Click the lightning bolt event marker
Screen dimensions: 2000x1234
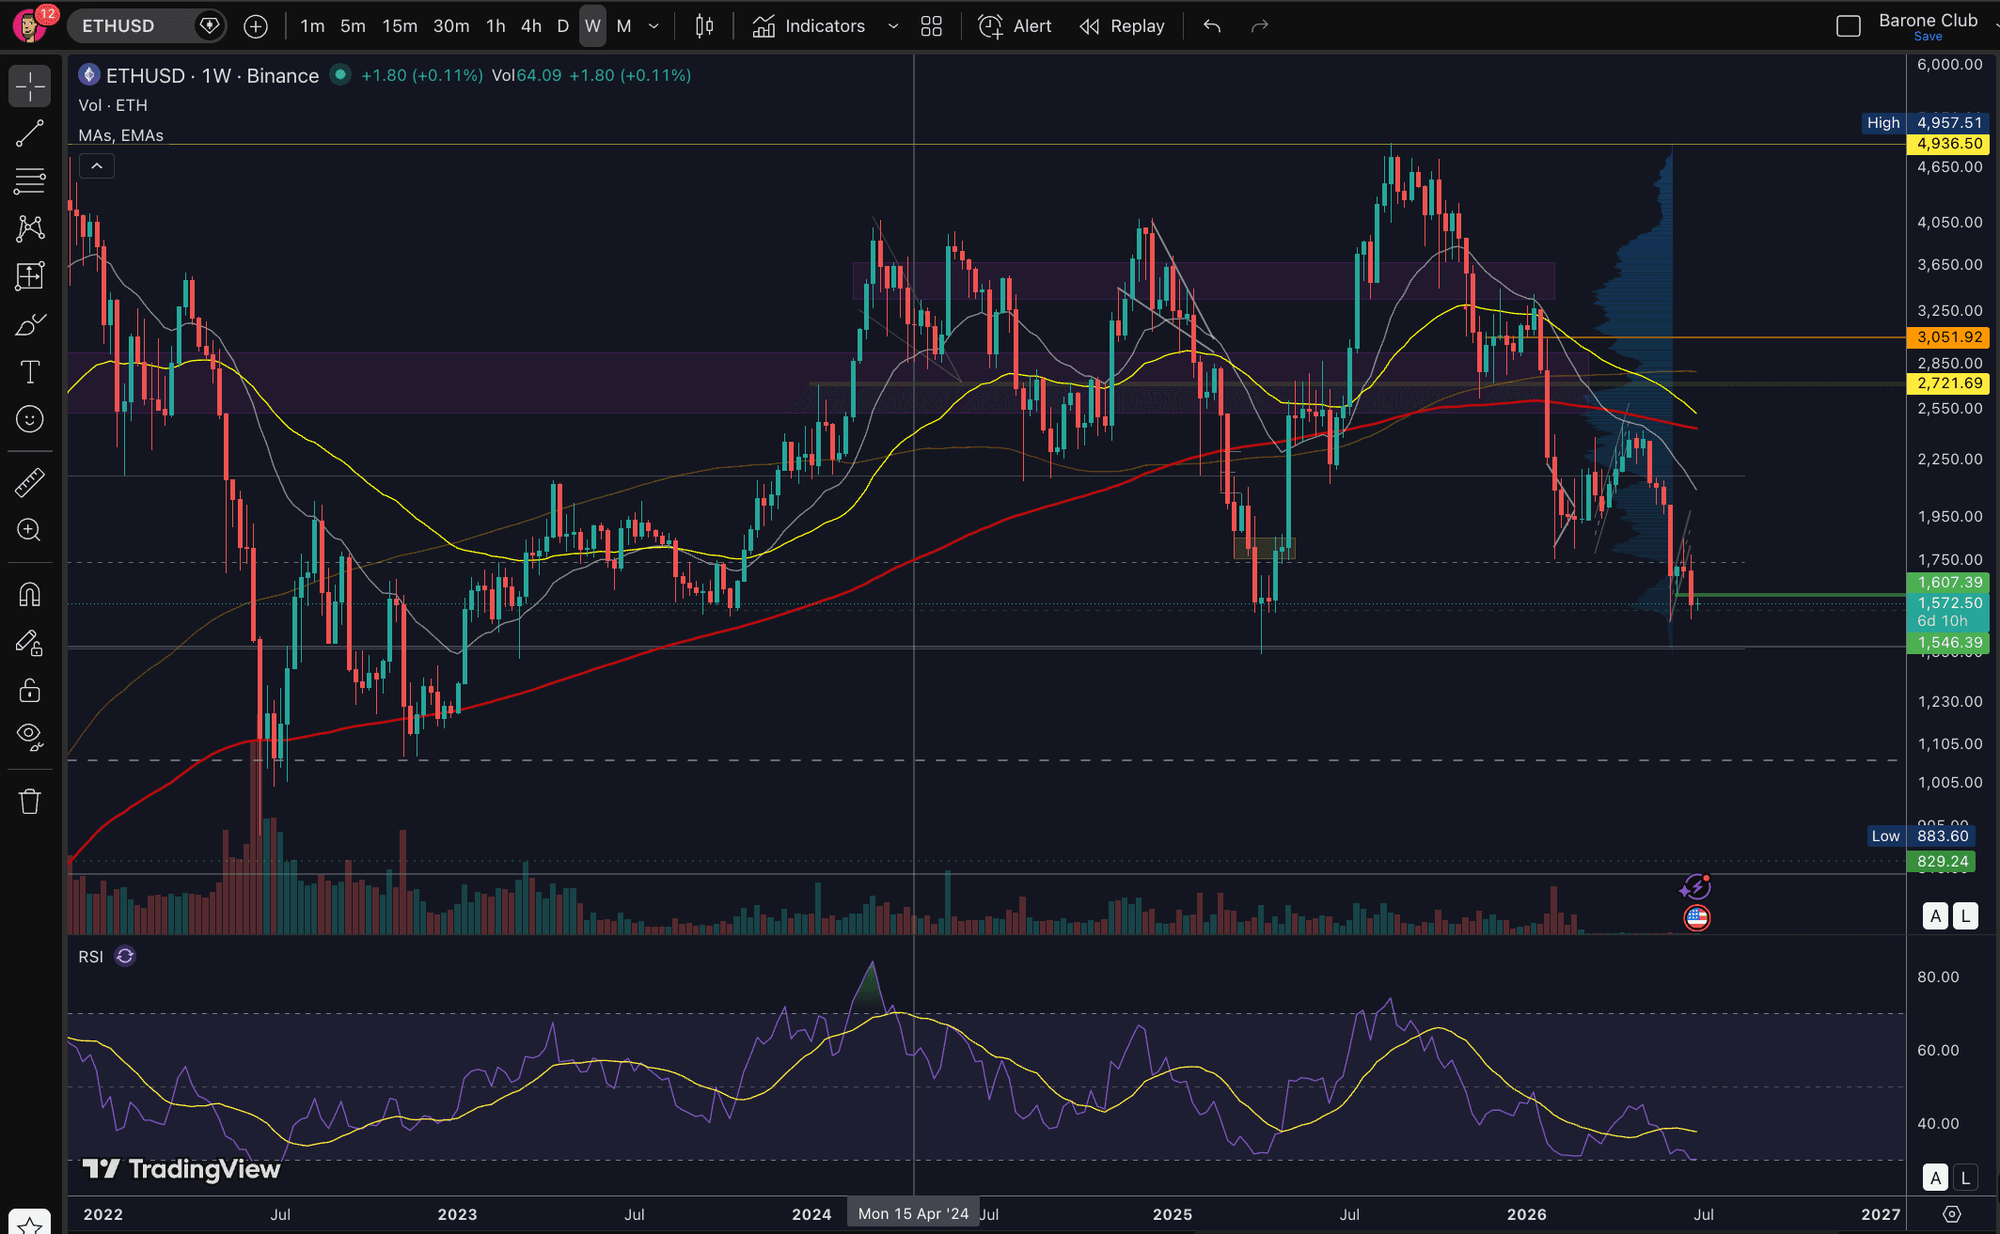(1695, 886)
